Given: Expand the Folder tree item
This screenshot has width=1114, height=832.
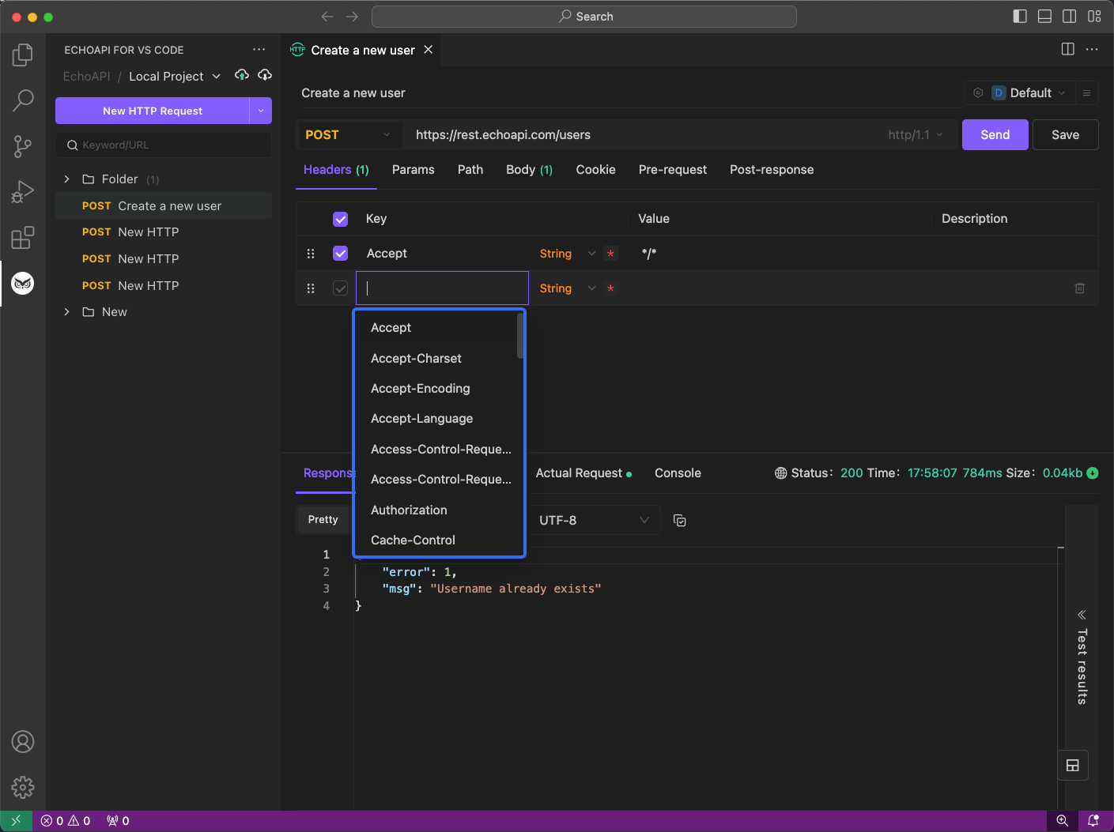Looking at the screenshot, I should (67, 179).
